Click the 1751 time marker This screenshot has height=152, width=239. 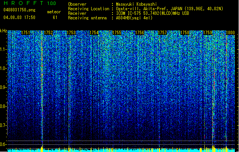(x=25, y=33)
